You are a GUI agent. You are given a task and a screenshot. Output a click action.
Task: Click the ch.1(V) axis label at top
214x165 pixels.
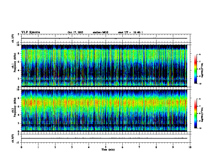tap(13, 38)
